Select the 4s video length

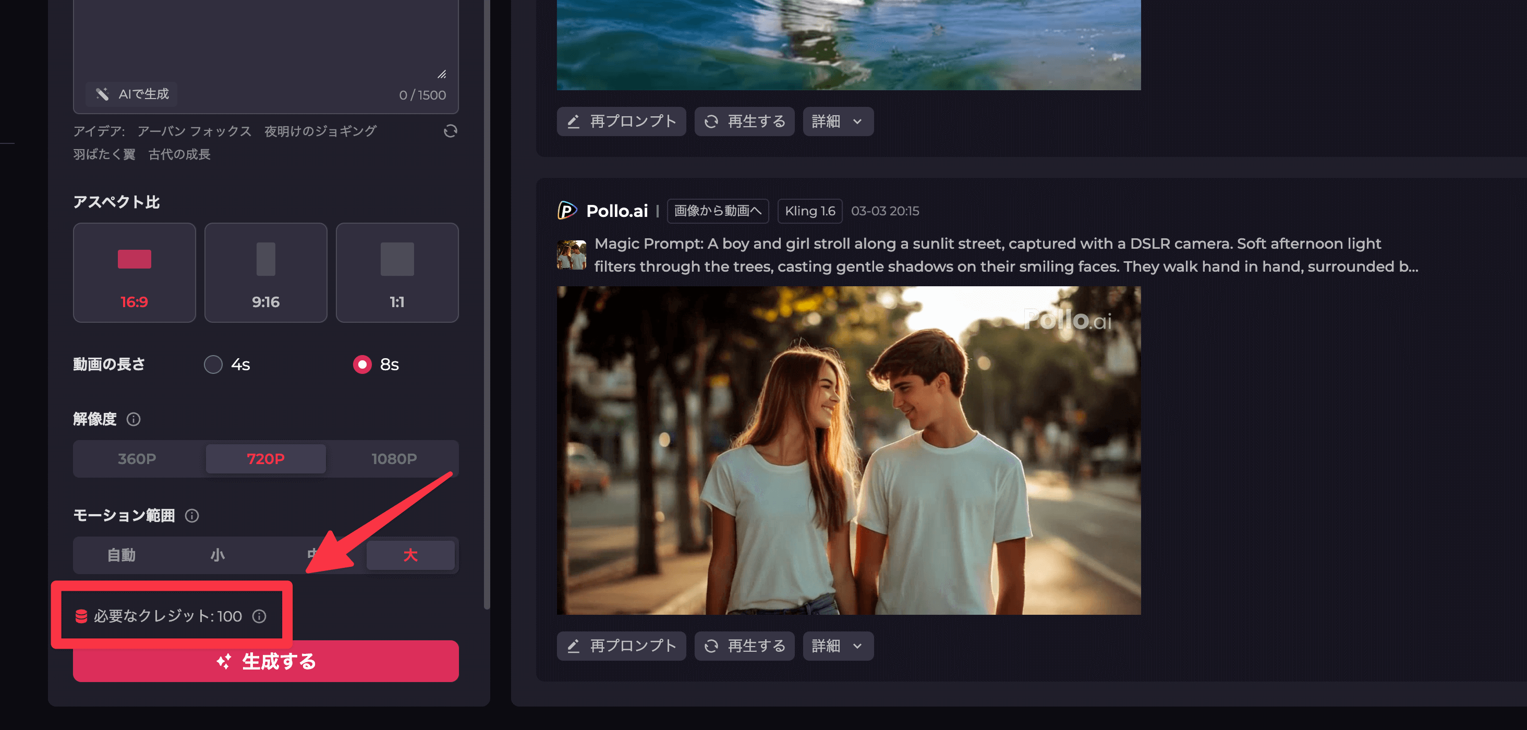pyautogui.click(x=213, y=364)
